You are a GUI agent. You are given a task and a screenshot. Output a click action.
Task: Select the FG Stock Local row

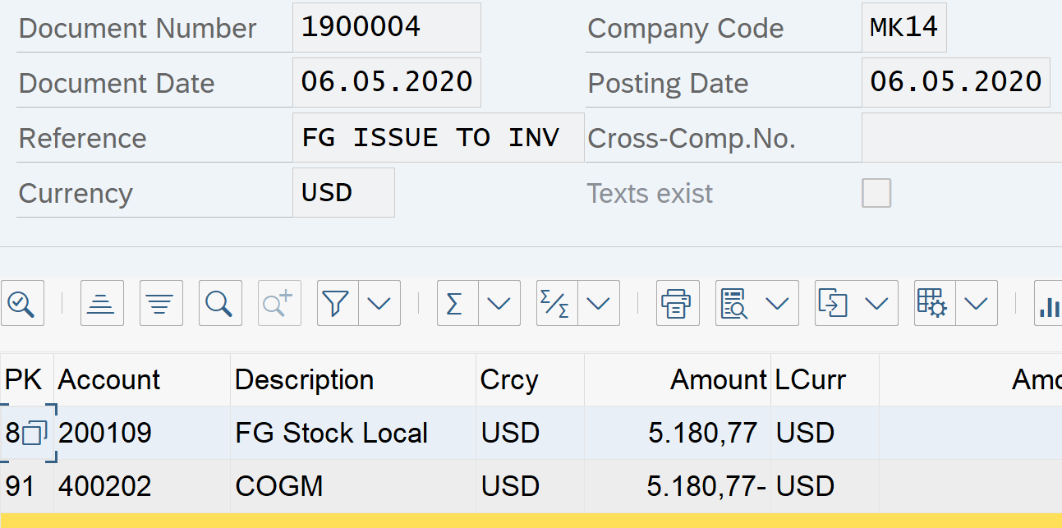pyautogui.click(x=331, y=433)
